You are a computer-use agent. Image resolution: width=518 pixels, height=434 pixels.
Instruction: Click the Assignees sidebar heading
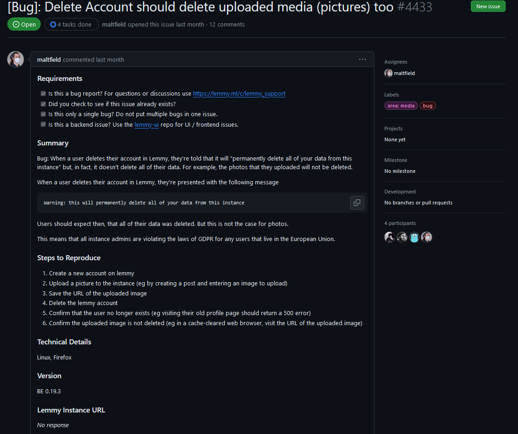395,62
